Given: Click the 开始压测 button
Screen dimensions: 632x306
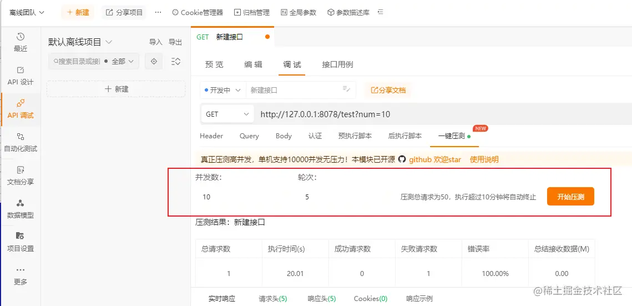Looking at the screenshot, I should click(x=570, y=197).
